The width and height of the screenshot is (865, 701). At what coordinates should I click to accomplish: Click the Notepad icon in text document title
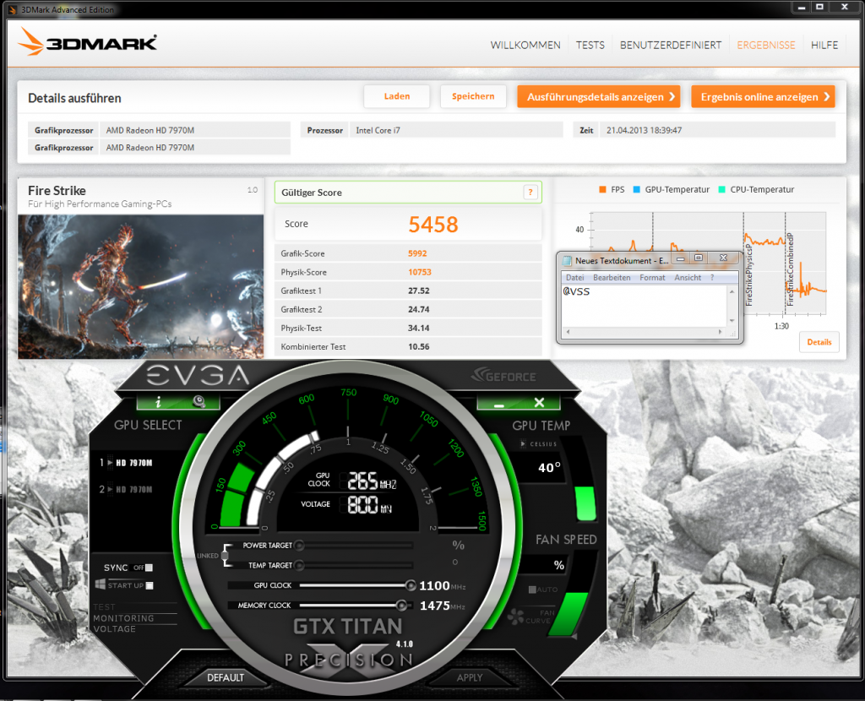567,260
